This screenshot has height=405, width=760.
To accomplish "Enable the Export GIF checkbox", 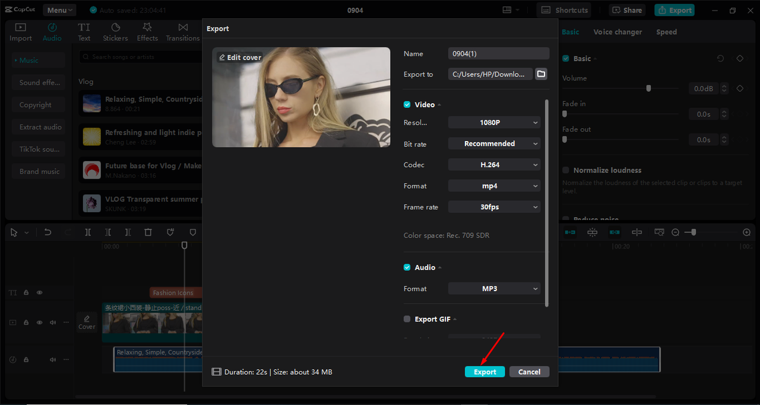I will point(407,319).
